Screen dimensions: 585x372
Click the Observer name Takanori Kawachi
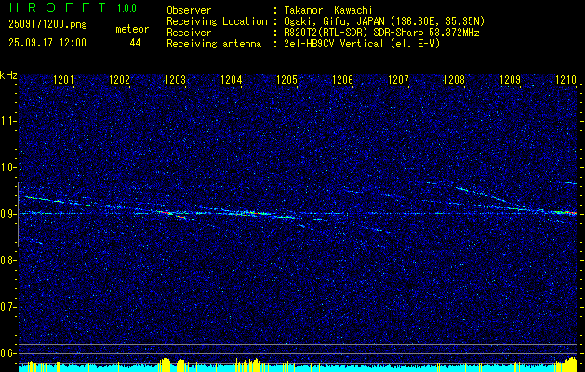pos(328,10)
